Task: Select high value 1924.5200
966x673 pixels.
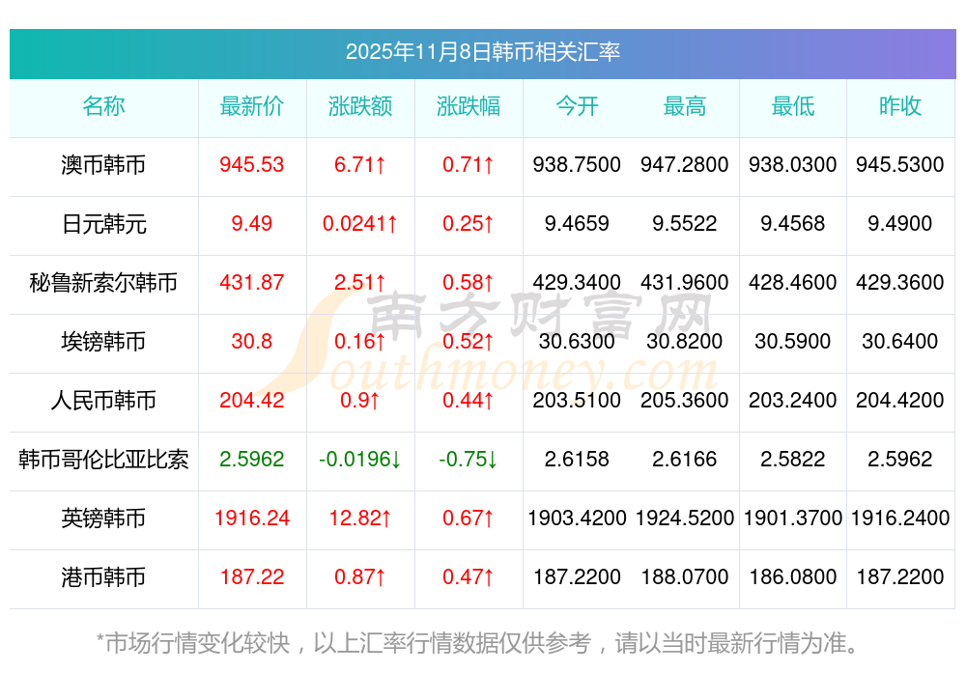Action: (x=685, y=519)
